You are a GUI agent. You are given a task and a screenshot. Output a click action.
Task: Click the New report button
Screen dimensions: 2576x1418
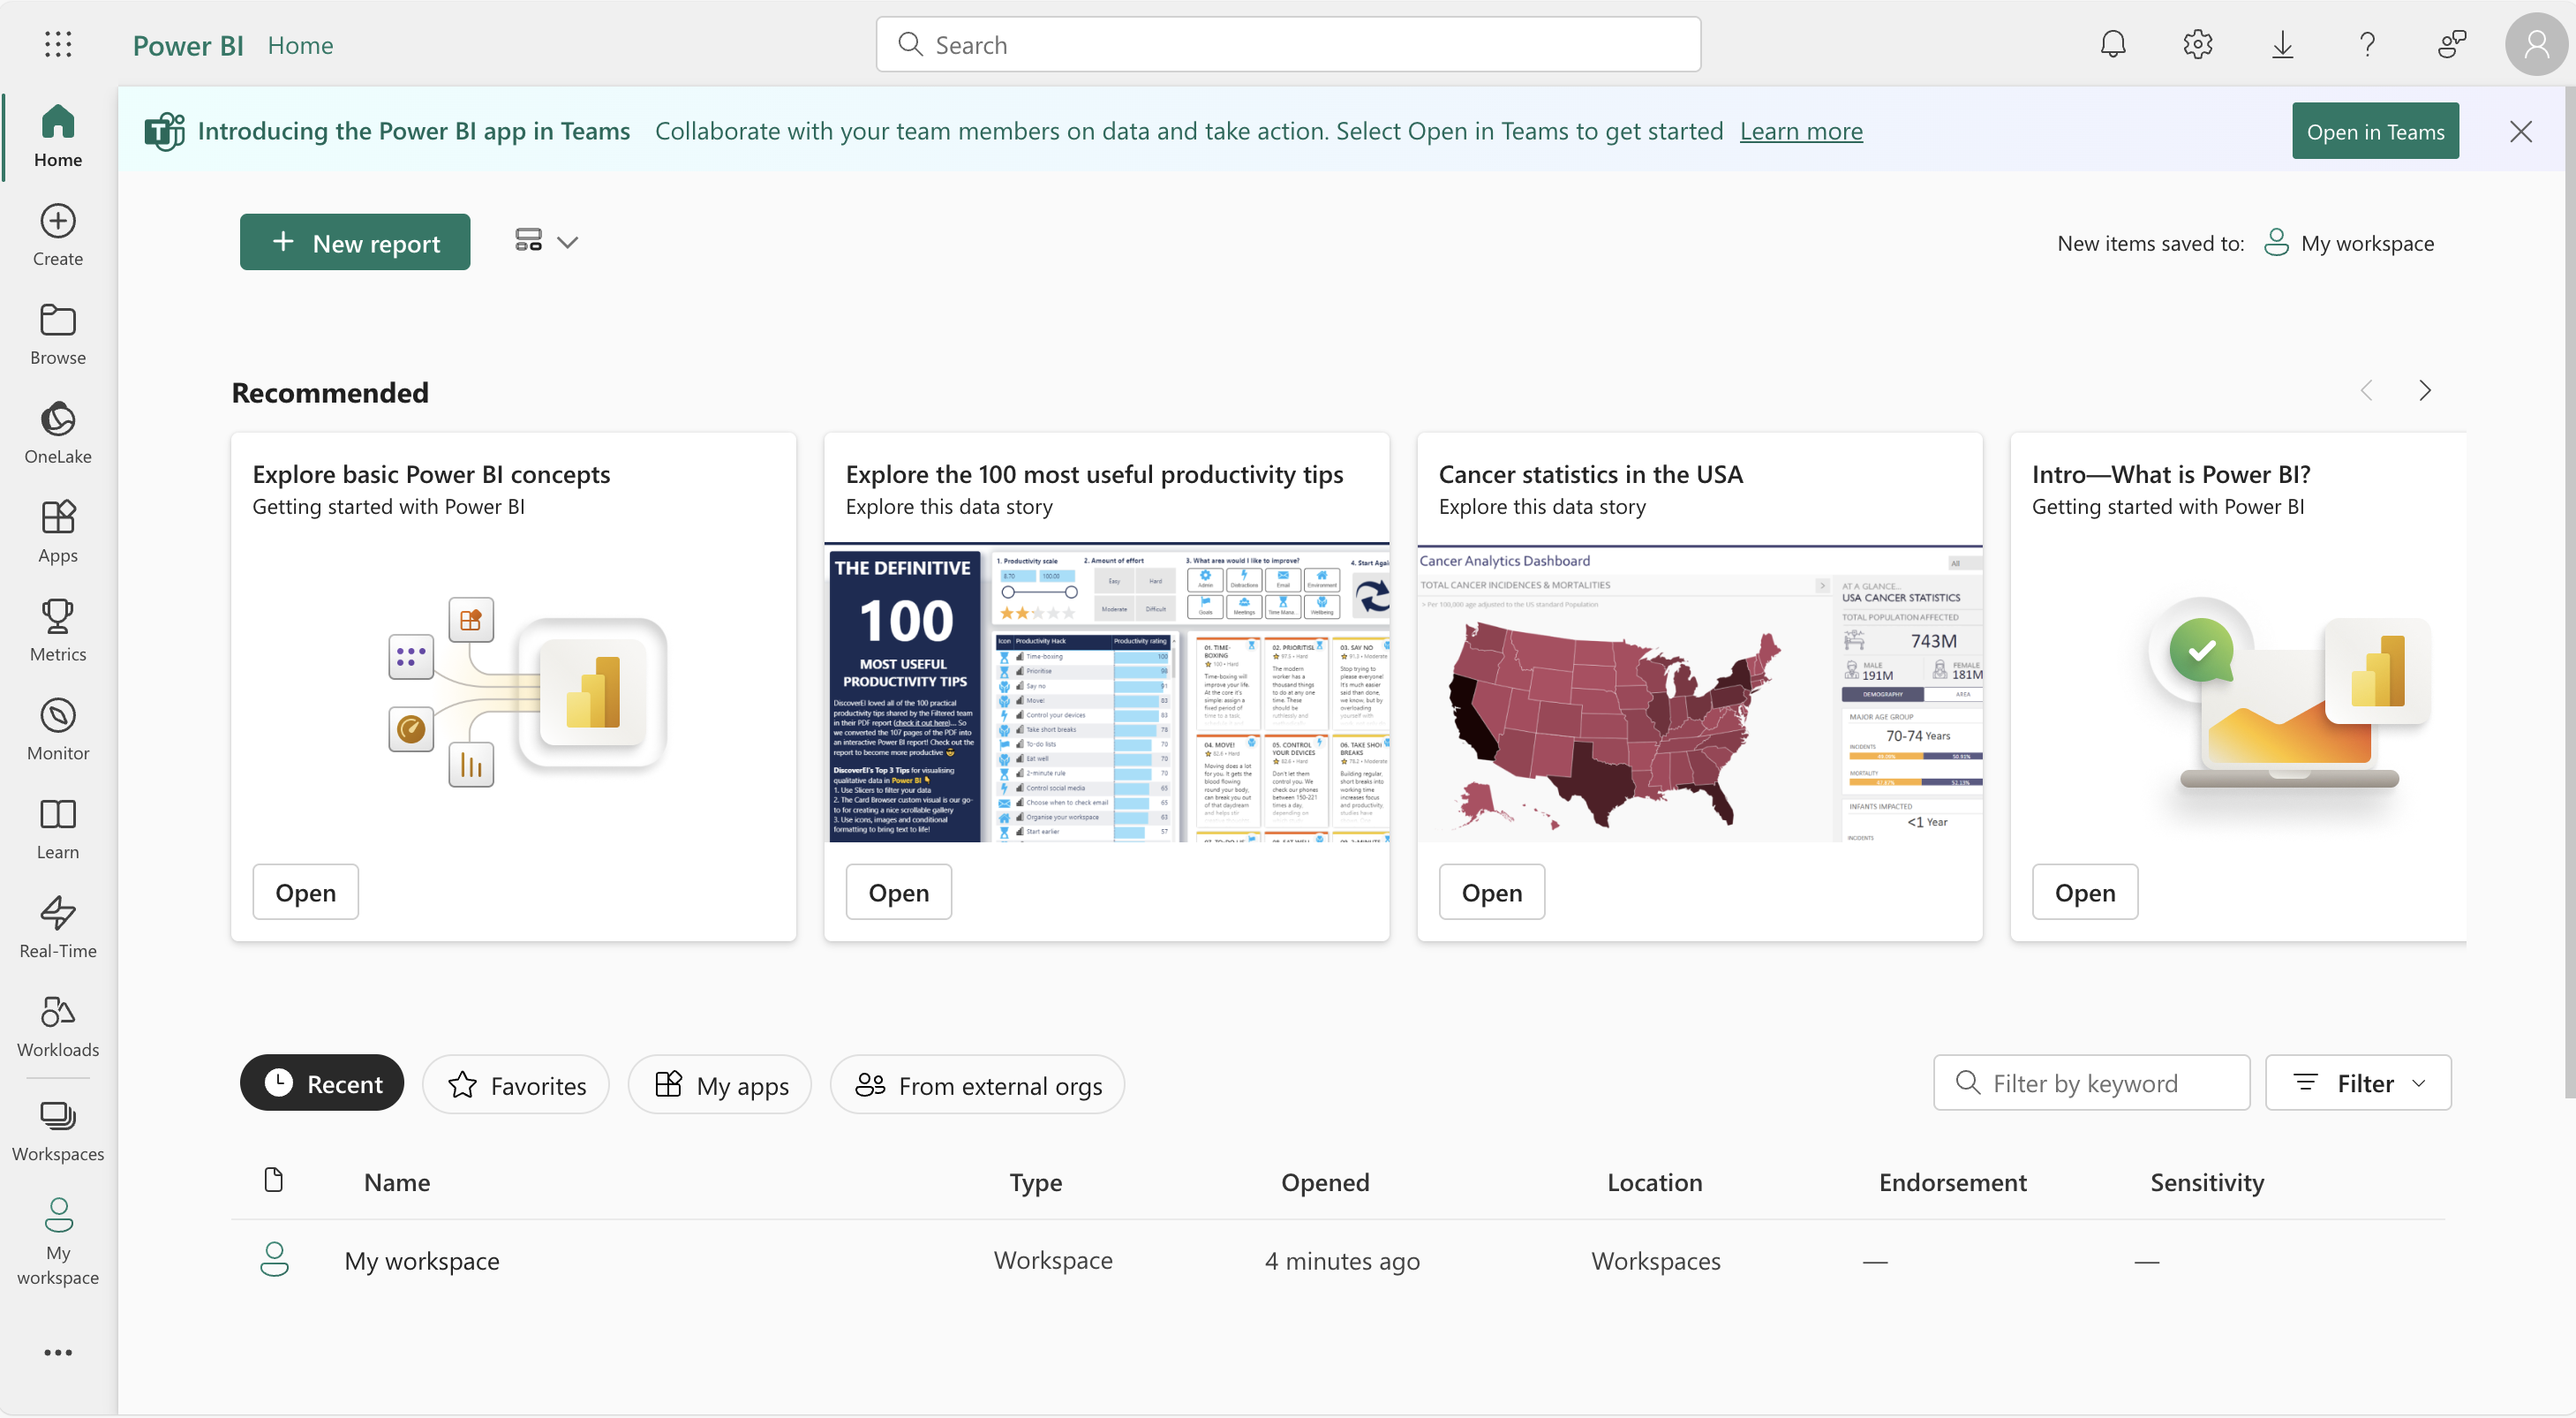(x=355, y=242)
